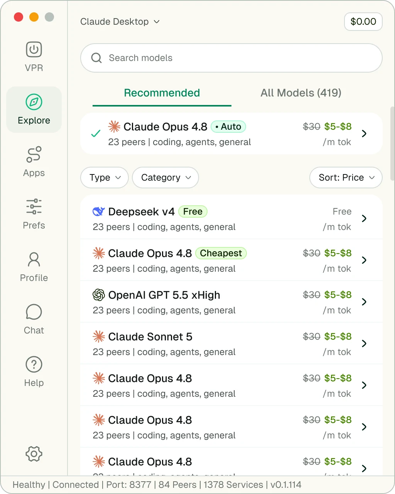
Task: Switch to All Models (419) tab
Action: tap(301, 93)
